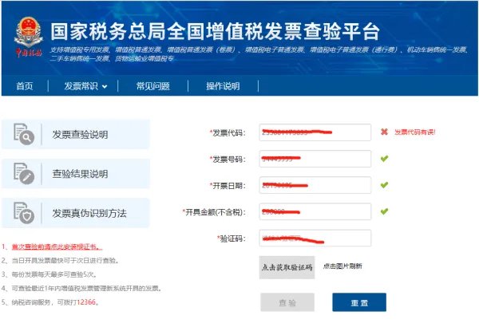Focus the 开具金额(不含税) input field
479x331 pixels.
click(315, 211)
